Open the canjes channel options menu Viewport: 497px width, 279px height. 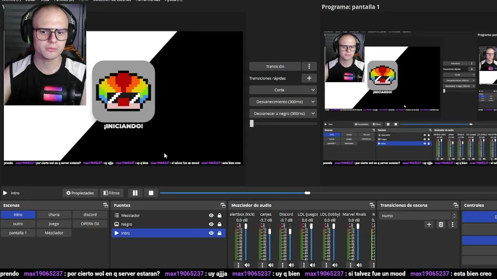click(x=262, y=265)
